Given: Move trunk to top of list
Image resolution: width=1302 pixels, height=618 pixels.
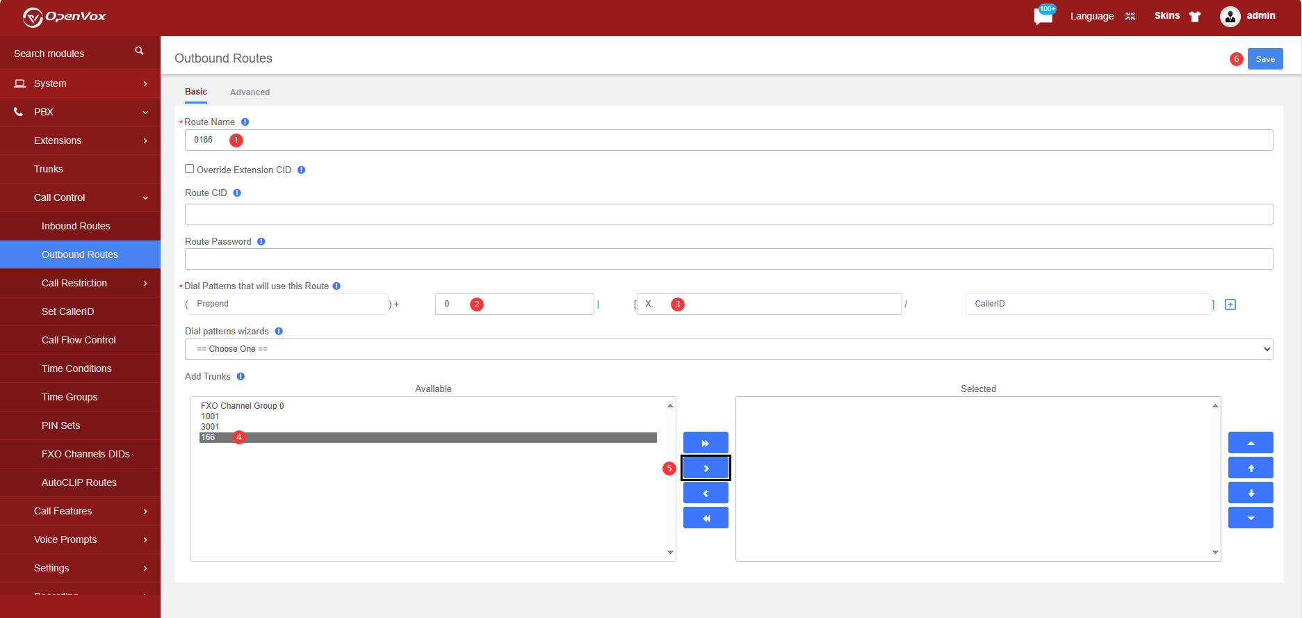Looking at the screenshot, I should (1251, 443).
